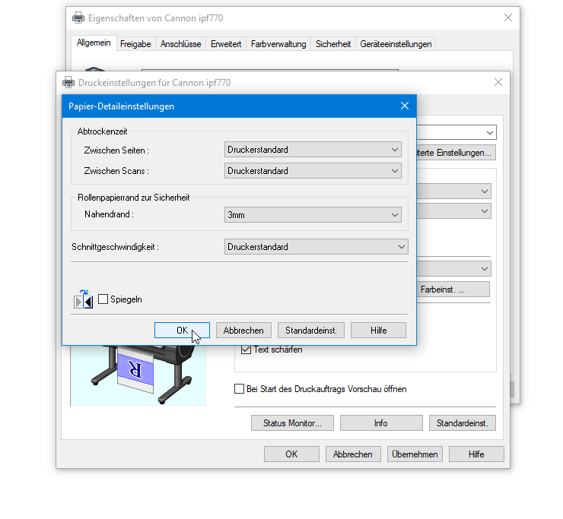Image resolution: width=563 pixels, height=519 pixels.
Task: Toggle Bei Start des Druckauftrags Vorschau öffnen
Action: pos(239,389)
